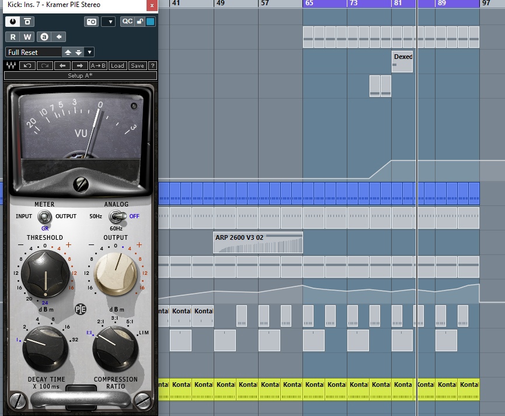505x416 pixels.
Task: Flip the ANALOG 50Hz/60Hz/OFF switch
Action: tap(117, 216)
